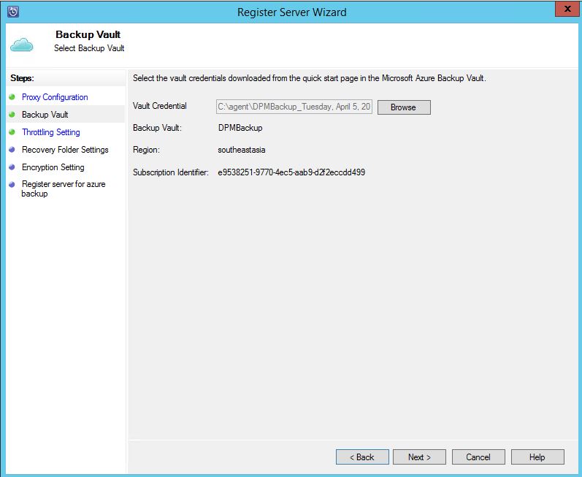
Task: Open the Proxy Configuration step
Action: coord(55,97)
